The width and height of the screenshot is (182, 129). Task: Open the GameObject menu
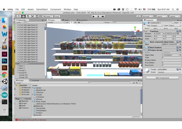[42, 9]
